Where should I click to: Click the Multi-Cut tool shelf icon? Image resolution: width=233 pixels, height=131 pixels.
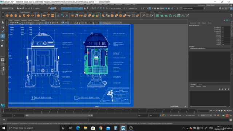coord(143,16)
